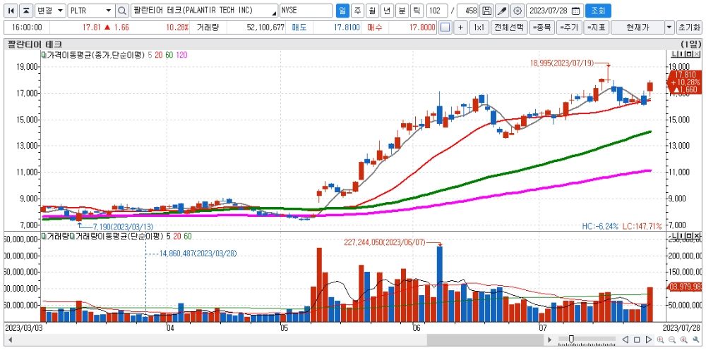Click the plus icon to add a chart area
The width and height of the screenshot is (706, 350).
click(x=460, y=27)
